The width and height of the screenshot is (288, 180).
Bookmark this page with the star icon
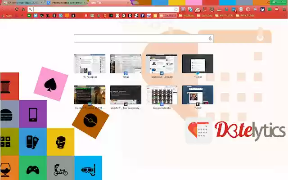point(176,9)
